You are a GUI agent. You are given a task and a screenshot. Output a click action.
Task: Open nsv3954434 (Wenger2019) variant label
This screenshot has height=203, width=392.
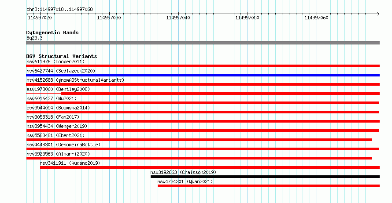click(57, 126)
